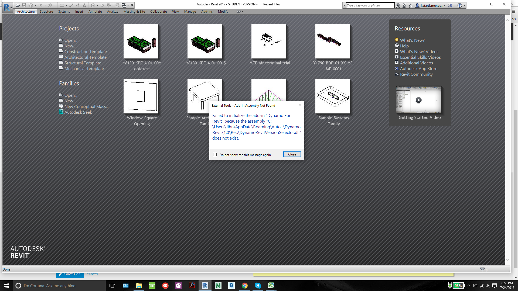This screenshot has width=518, height=291.
Task: Open the Autodesk Exchange Apps X icon
Action: pyautogui.click(x=450, y=5)
